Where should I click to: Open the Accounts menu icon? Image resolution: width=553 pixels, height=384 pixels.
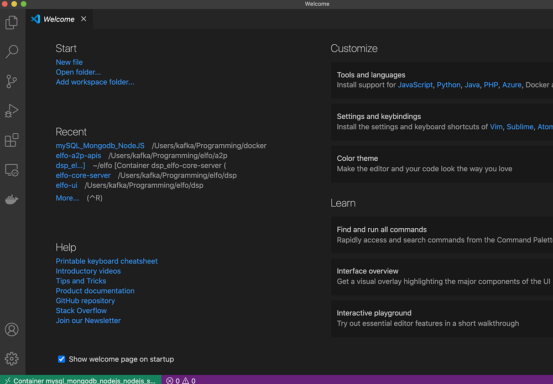pyautogui.click(x=12, y=329)
